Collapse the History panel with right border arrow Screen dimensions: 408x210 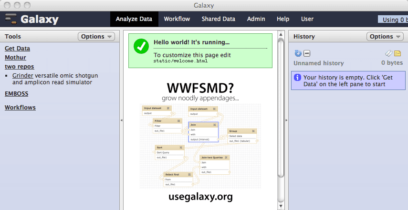(286, 120)
